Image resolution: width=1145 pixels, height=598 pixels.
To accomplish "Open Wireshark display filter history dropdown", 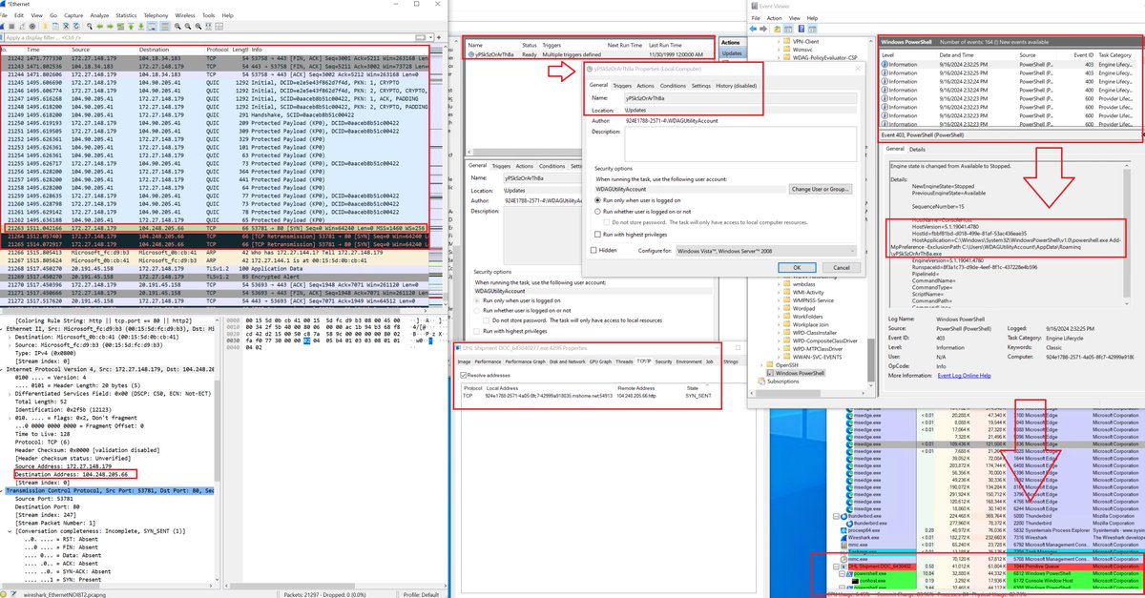I will 430,37.
